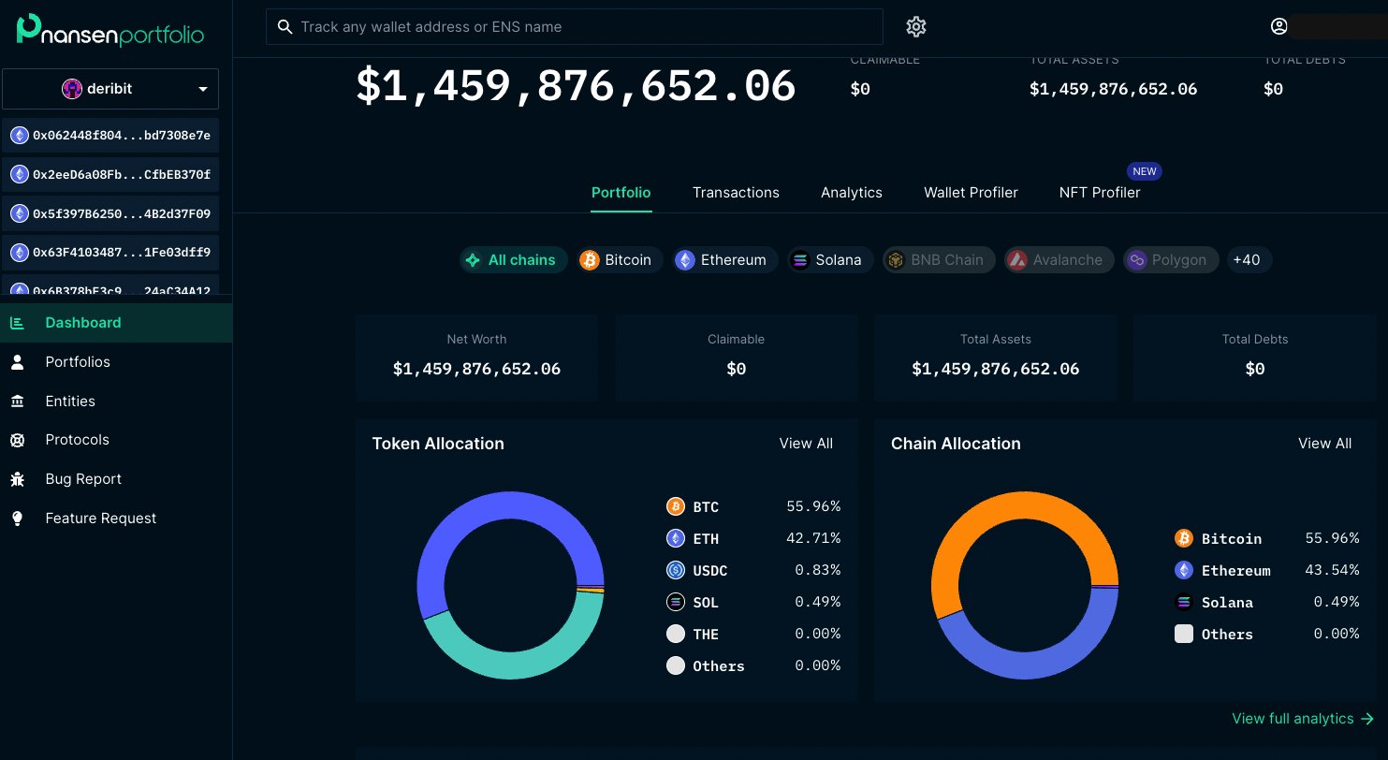The image size is (1388, 760).
Task: Open the NFT Profiler tab
Action: [x=1100, y=192]
